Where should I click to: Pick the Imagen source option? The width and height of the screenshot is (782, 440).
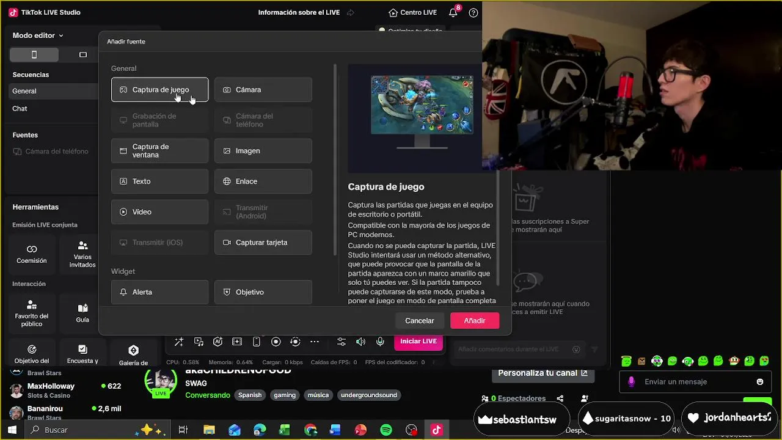(263, 151)
